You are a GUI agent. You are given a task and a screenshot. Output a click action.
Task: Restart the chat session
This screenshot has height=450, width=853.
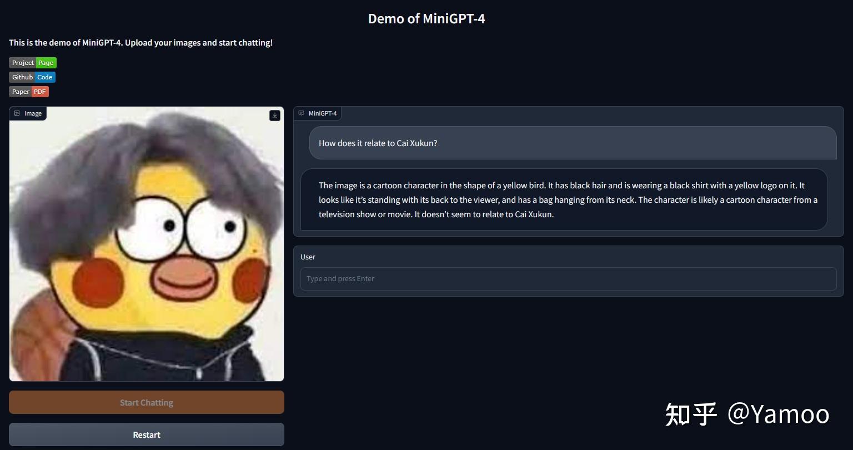147,434
